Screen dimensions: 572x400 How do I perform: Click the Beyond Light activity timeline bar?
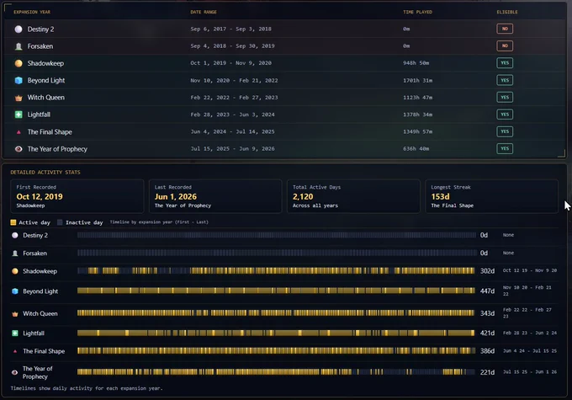(276, 291)
